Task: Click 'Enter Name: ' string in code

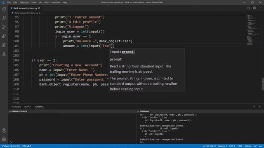Action: tap(79, 70)
